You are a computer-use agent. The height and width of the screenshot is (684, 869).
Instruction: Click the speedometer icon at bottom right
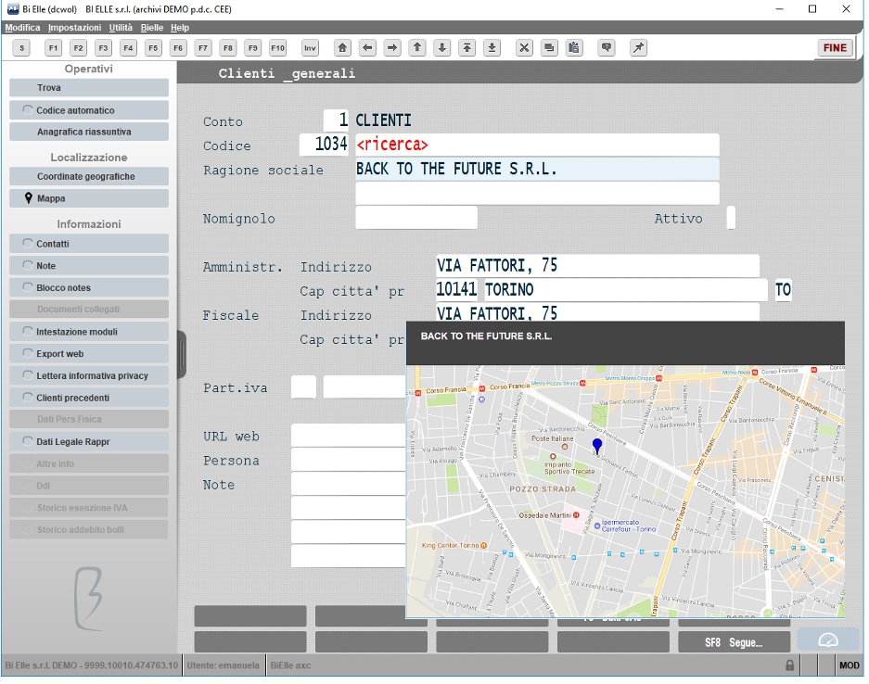tap(828, 640)
